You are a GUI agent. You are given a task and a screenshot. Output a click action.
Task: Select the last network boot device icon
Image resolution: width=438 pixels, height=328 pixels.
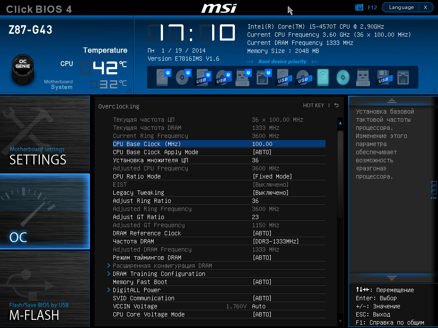(x=403, y=77)
